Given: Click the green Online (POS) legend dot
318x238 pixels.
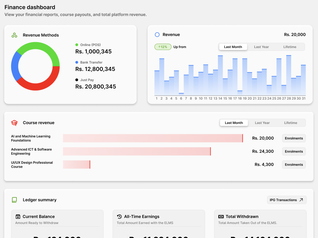Looking at the screenshot, I should 77,45.
